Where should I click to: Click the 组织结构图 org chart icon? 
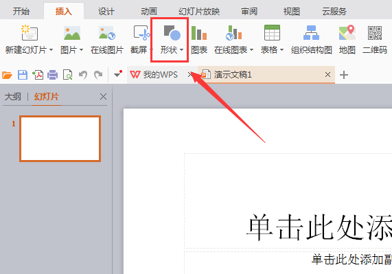(x=311, y=33)
